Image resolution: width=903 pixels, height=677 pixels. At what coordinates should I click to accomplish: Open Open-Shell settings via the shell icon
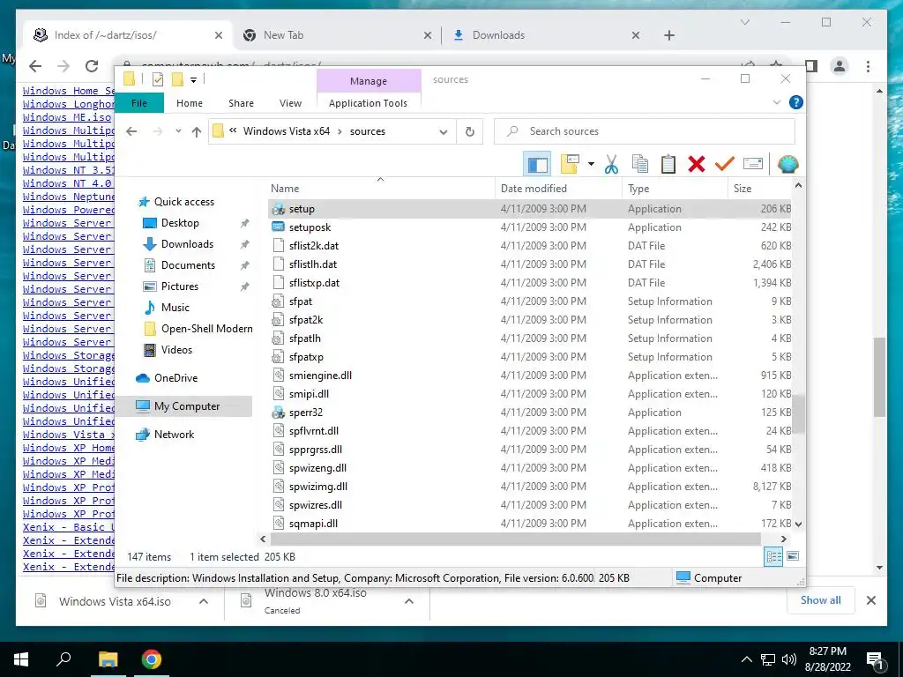pyautogui.click(x=787, y=165)
